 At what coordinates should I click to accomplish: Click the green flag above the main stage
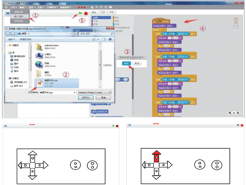tap(80, 13)
